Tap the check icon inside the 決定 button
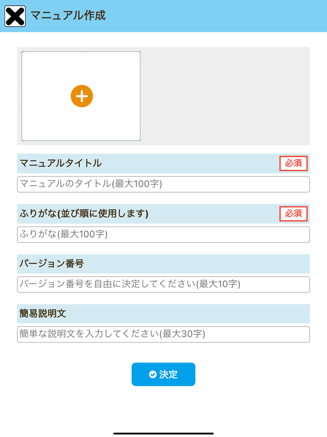 152,374
